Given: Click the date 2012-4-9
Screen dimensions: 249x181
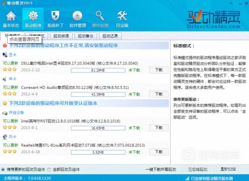Looking at the screenshot, I should tap(29, 94).
